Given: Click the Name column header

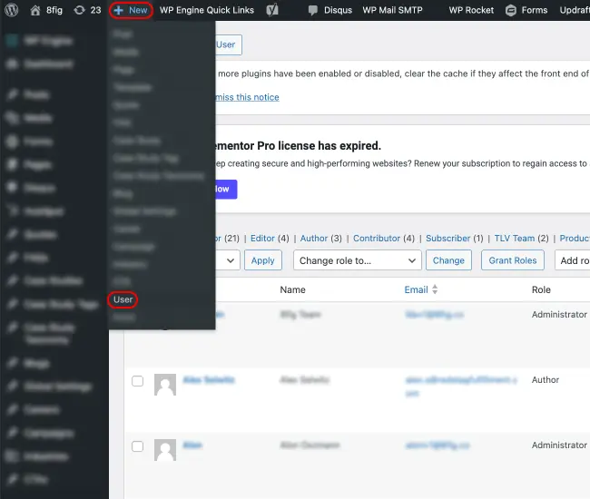Looking at the screenshot, I should (293, 289).
